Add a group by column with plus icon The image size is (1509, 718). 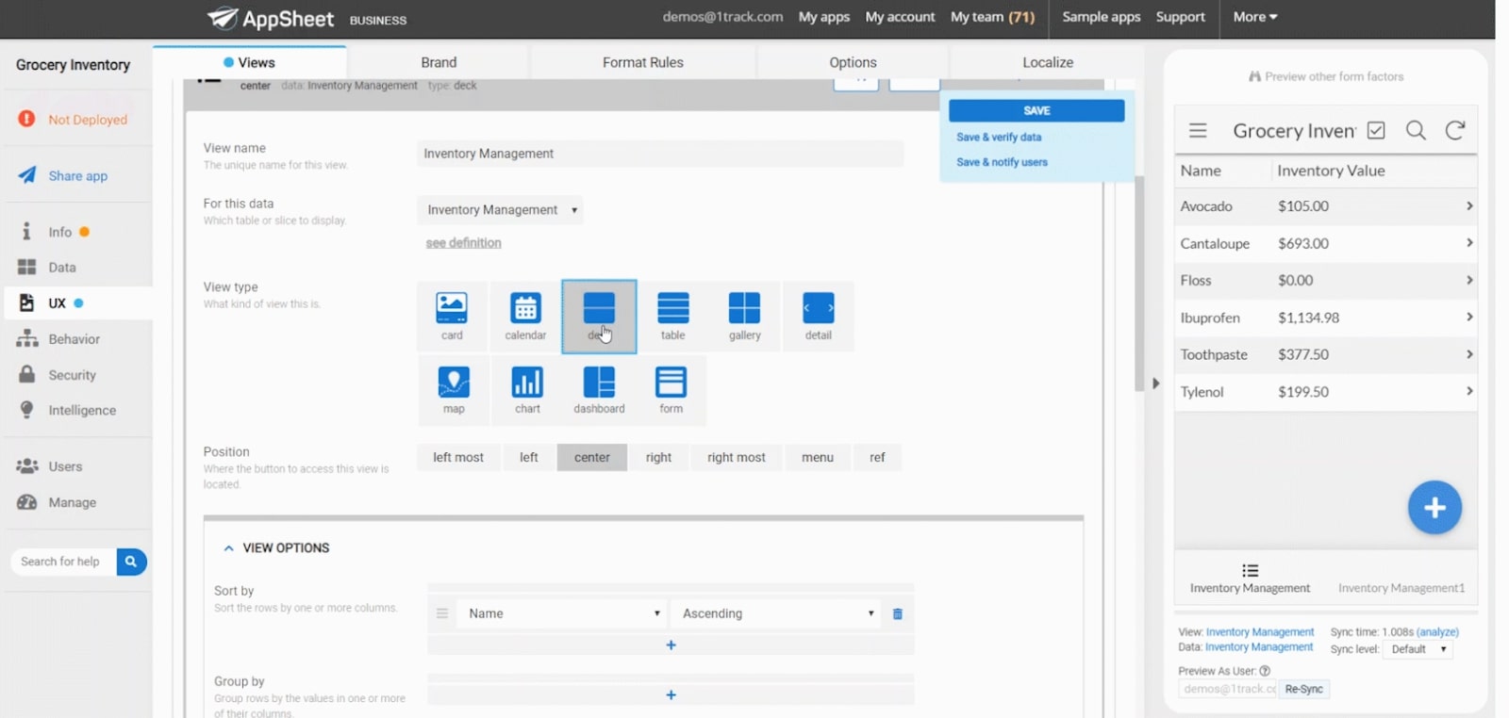671,694
